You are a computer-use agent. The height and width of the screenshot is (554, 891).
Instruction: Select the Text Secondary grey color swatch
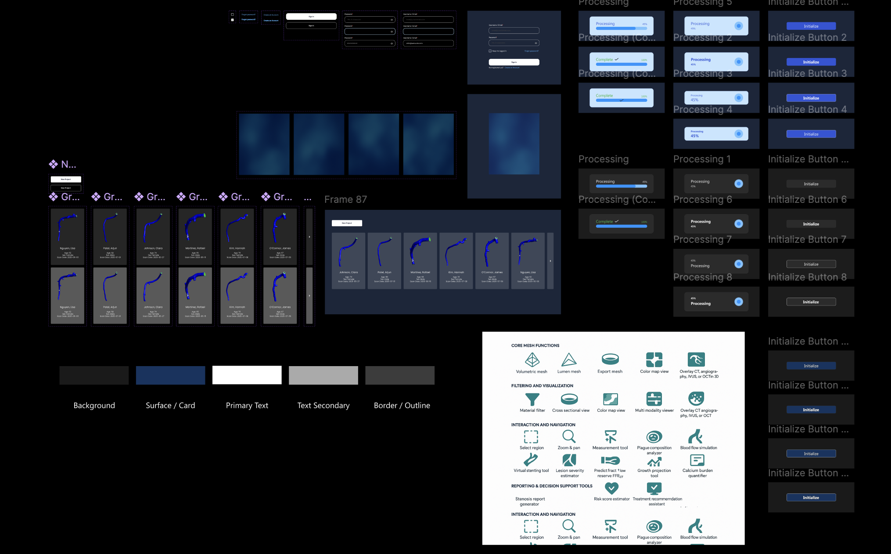[323, 375]
